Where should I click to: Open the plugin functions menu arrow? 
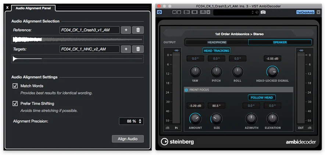point(318,12)
